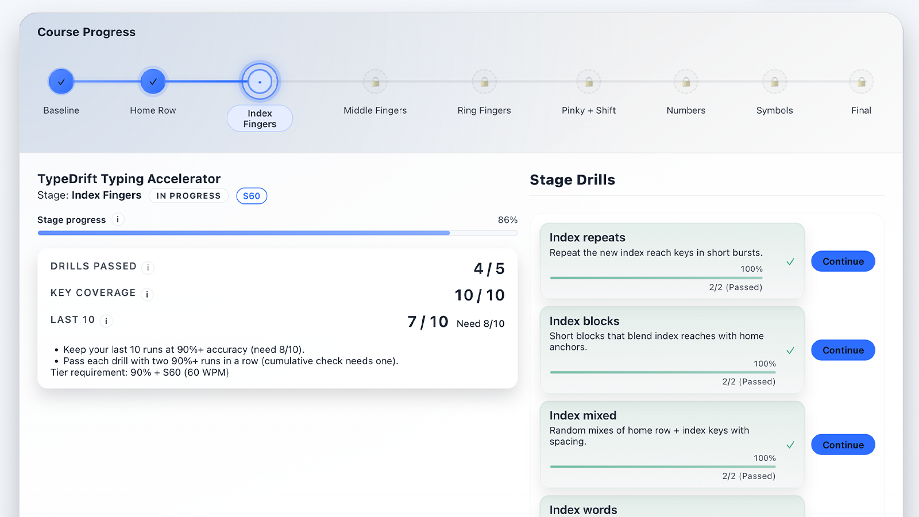The width and height of the screenshot is (919, 517).
Task: Open the Key Coverage info icon
Action: [147, 294]
